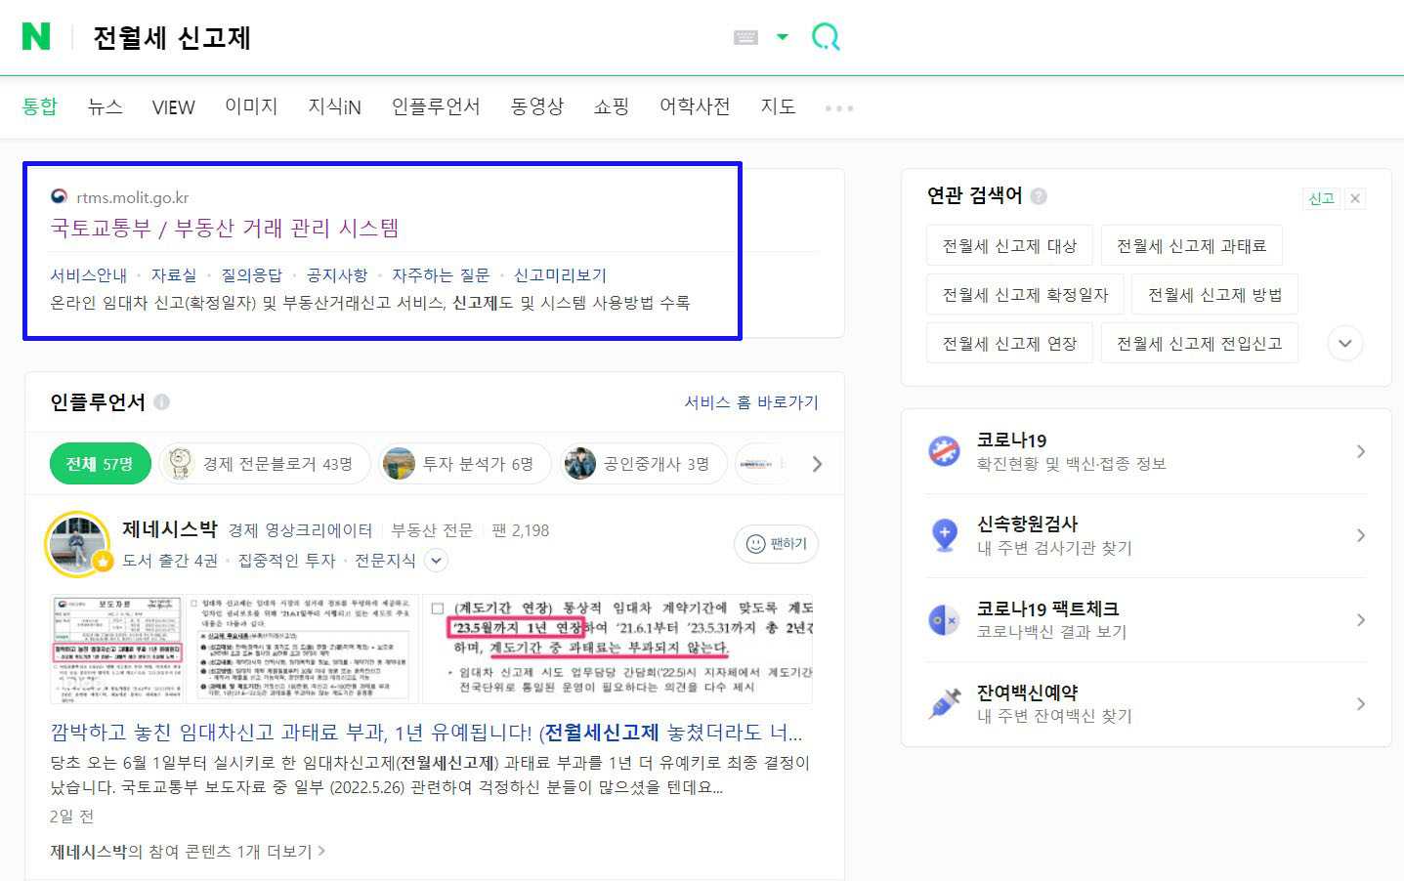The image size is (1404, 881).
Task: Click the 도서 출간 4권 tag
Action: pyautogui.click(x=170, y=561)
